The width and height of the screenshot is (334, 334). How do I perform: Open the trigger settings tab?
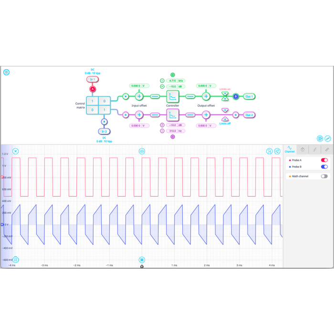pos(315,149)
